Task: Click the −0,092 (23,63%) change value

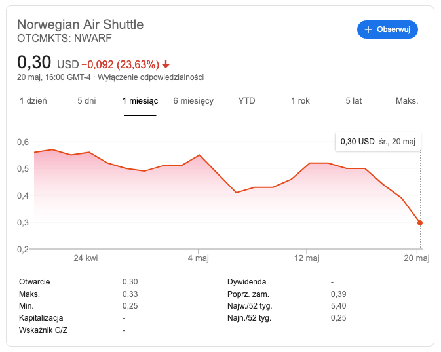Action: (x=121, y=64)
